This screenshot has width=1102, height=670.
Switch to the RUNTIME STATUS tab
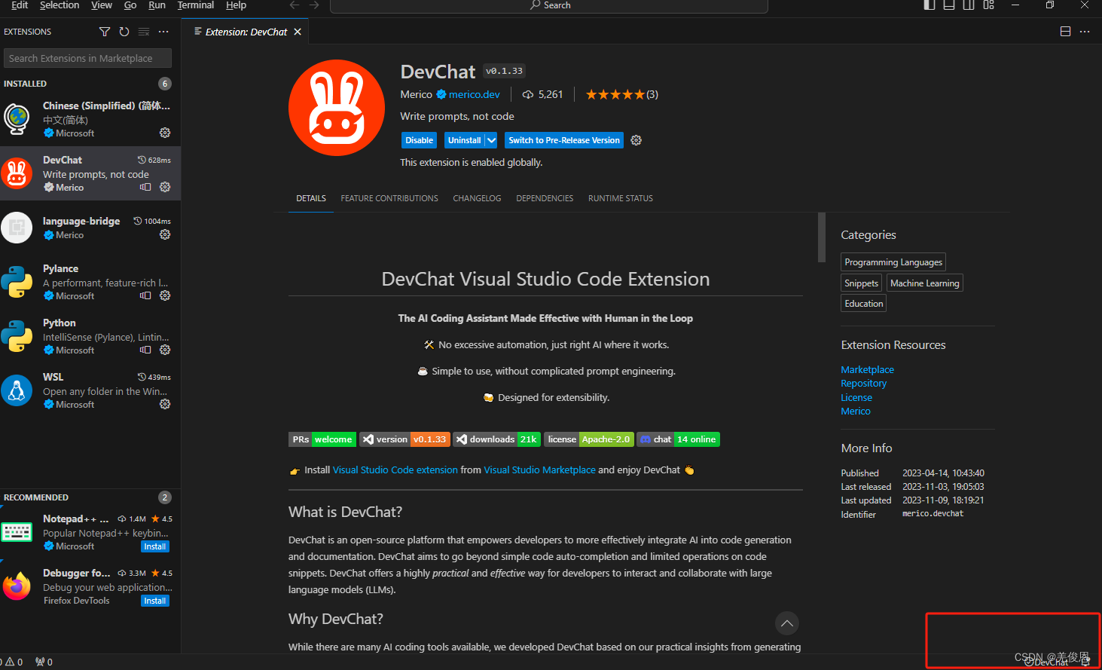coord(621,198)
